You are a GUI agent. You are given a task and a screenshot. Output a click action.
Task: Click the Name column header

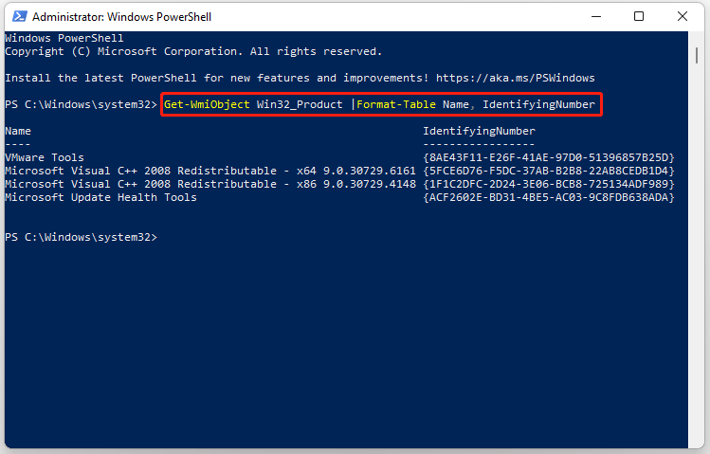[18, 131]
